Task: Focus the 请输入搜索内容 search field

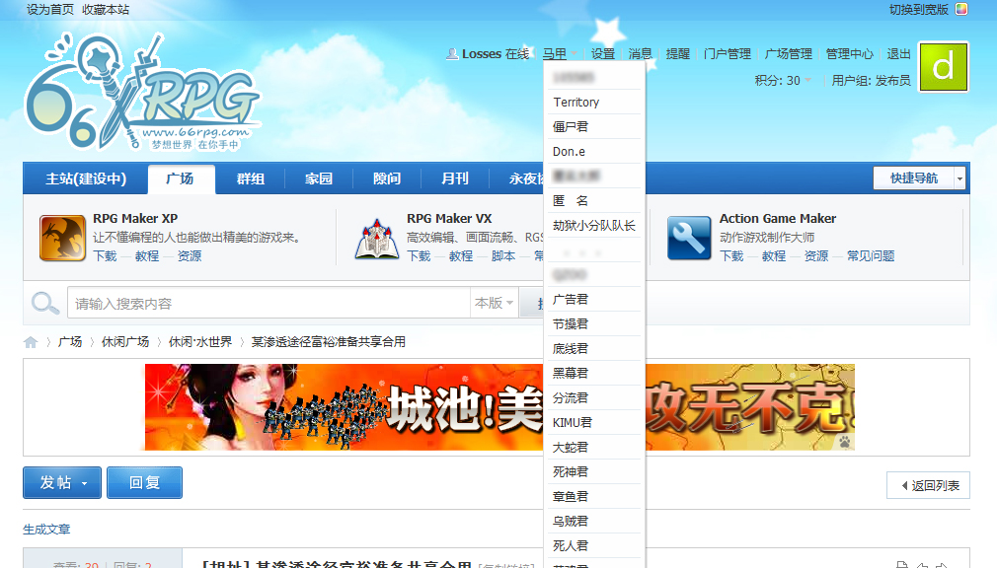Action: click(268, 303)
